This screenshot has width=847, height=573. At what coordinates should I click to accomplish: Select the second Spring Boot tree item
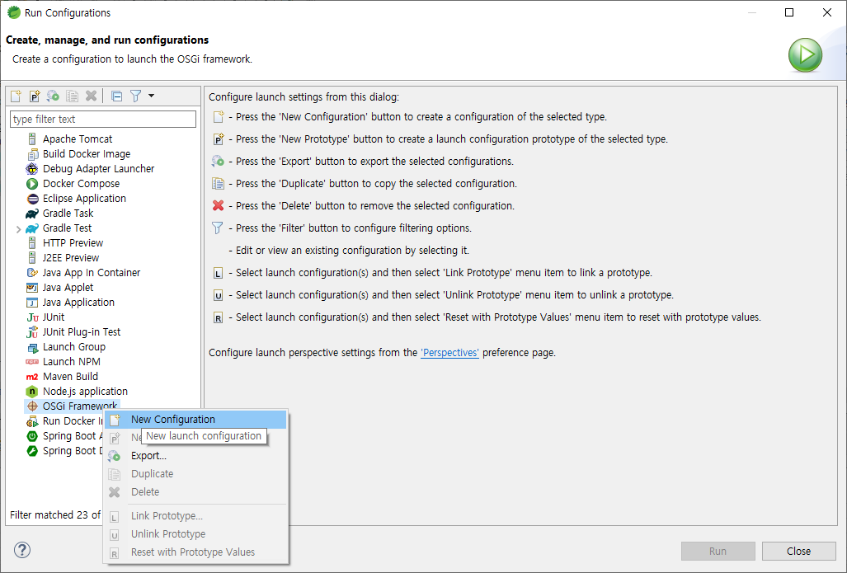[x=64, y=451]
